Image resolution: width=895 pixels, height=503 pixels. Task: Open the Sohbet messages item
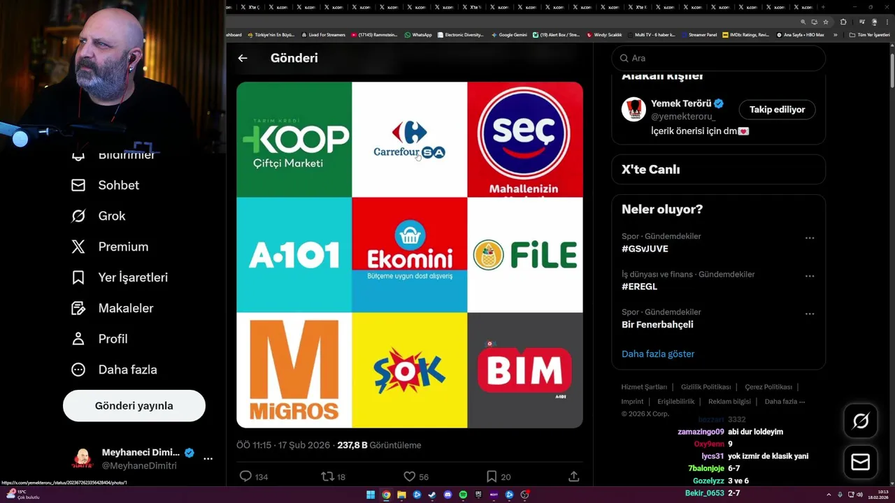105,185
